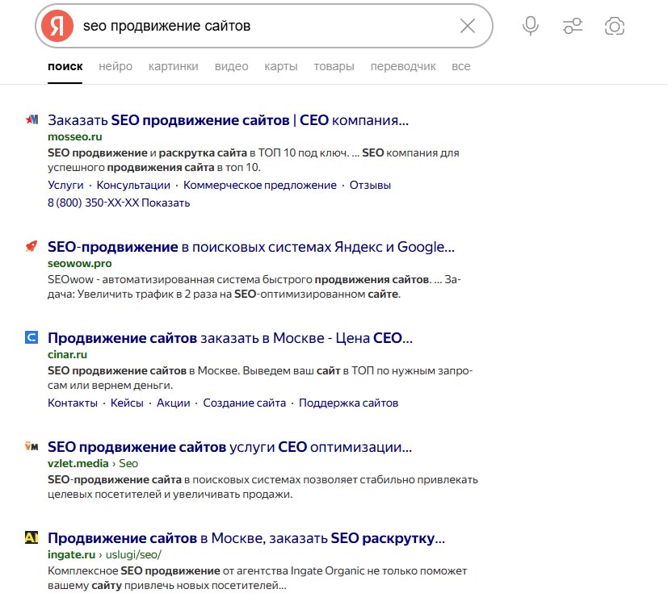The height and width of the screenshot is (610, 668).
Task: Click snippet 'Комплексное SEO продвижение от агентства'
Action: point(258,578)
